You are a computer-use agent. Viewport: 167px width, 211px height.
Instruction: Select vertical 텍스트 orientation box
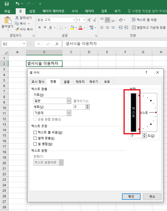tap(133, 112)
